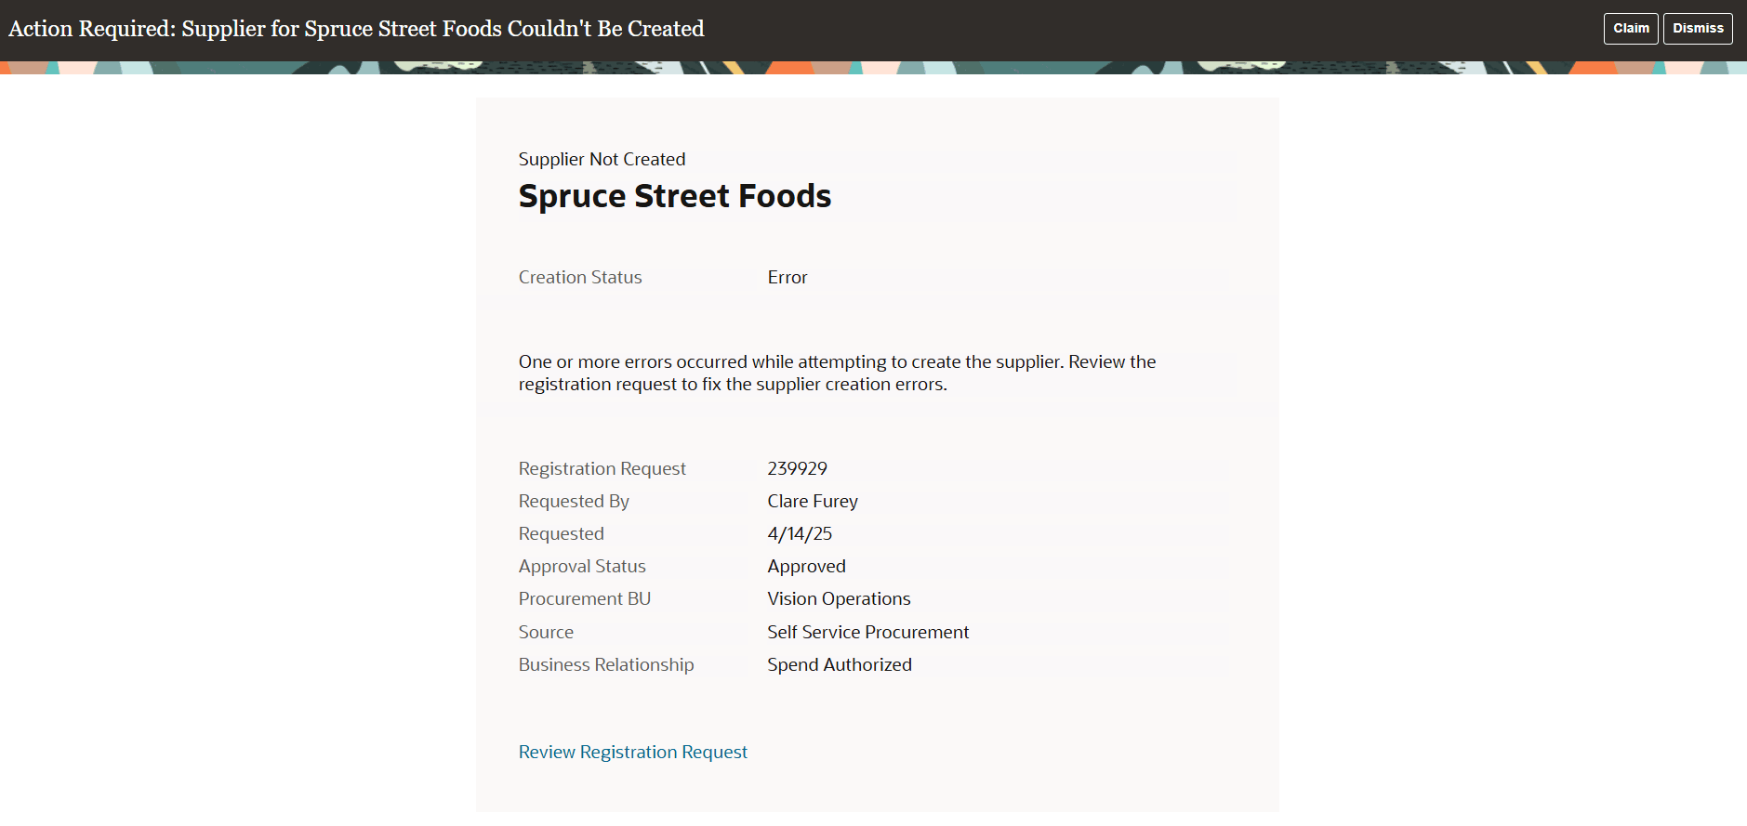1747x826 pixels.
Task: Click the requested date 4/14/25
Action: click(800, 533)
